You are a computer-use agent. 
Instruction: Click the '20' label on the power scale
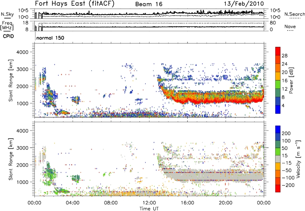[x=284, y=72]
